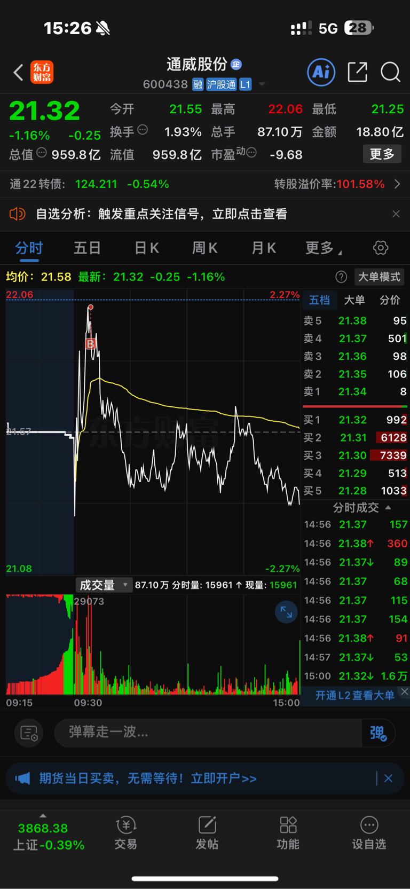
Task: Expand chart to fullscreen icon
Action: [x=286, y=612]
